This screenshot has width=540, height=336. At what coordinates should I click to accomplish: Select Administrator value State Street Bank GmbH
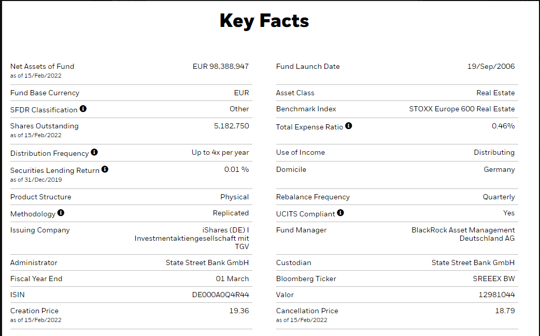[x=207, y=262]
